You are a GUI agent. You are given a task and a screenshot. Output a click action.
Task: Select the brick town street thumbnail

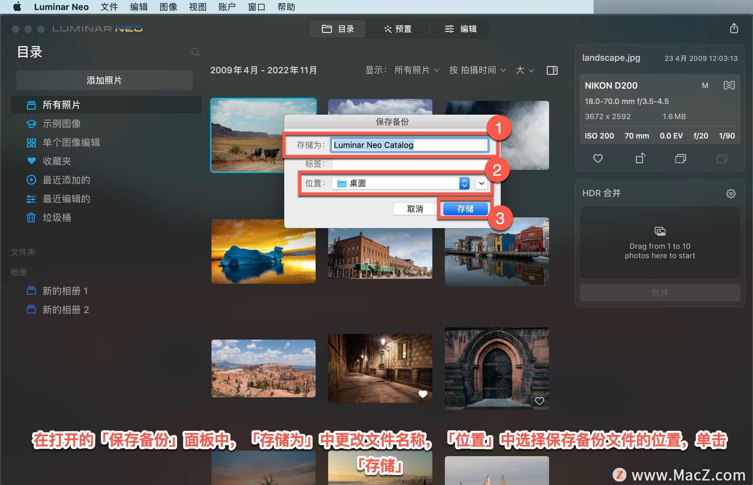coord(380,253)
